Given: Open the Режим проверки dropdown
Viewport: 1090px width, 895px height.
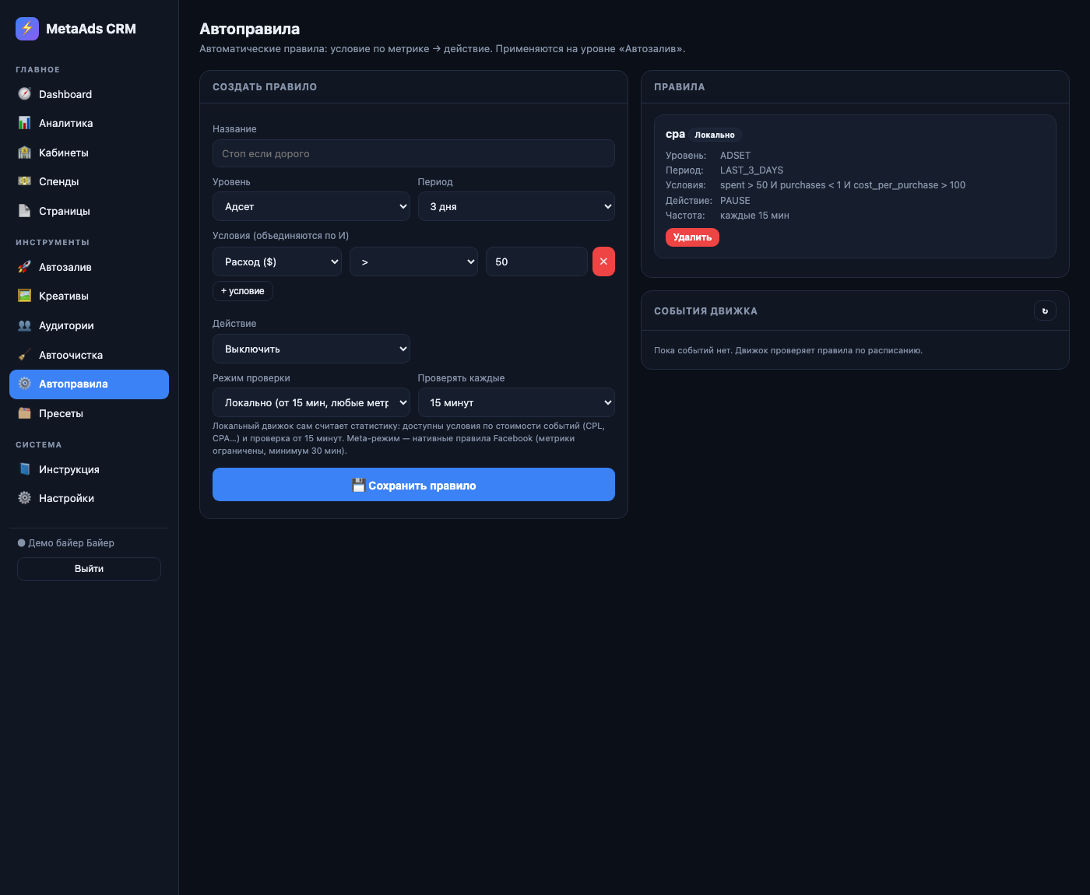Looking at the screenshot, I should [311, 402].
